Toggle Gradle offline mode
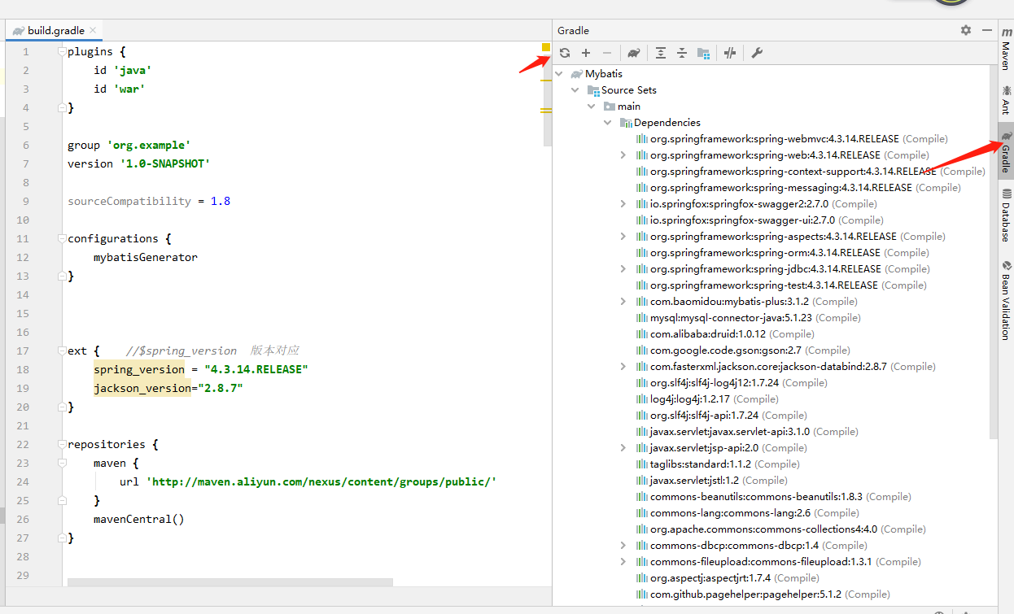Screen dimensions: 1014x614 click(x=730, y=53)
